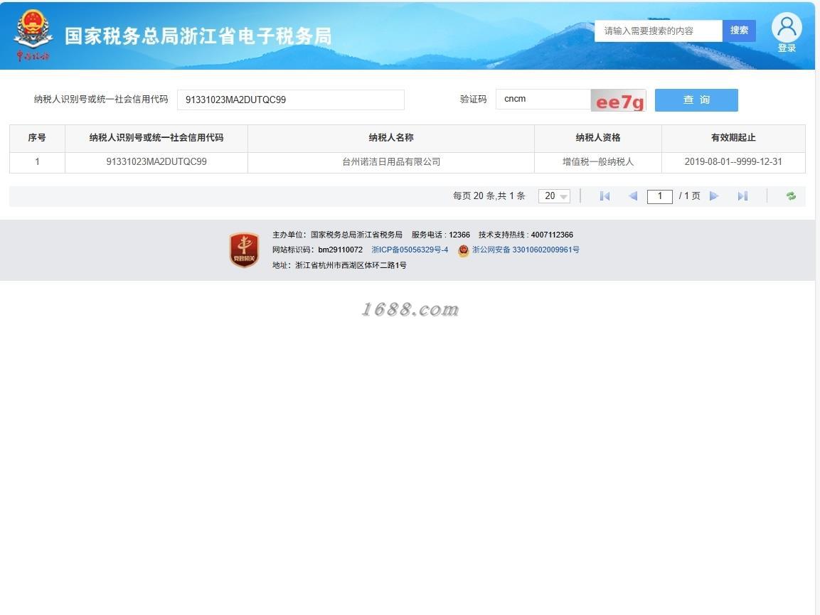Select cell 增值税一般纳税人
820x615 pixels.
point(597,162)
